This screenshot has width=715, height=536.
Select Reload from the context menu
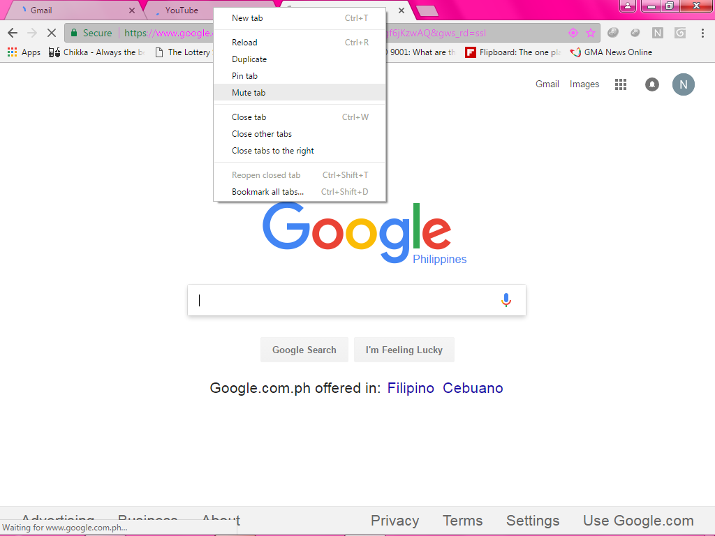pyautogui.click(x=300, y=43)
